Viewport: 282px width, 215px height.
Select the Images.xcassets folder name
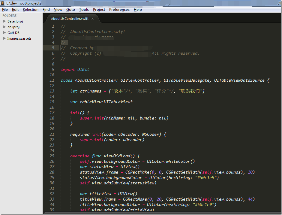[x=19, y=38]
